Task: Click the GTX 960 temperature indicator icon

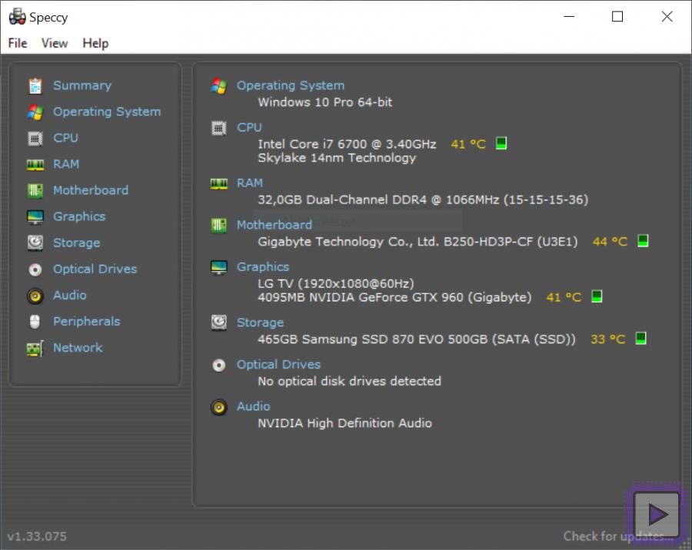Action: pos(597,296)
